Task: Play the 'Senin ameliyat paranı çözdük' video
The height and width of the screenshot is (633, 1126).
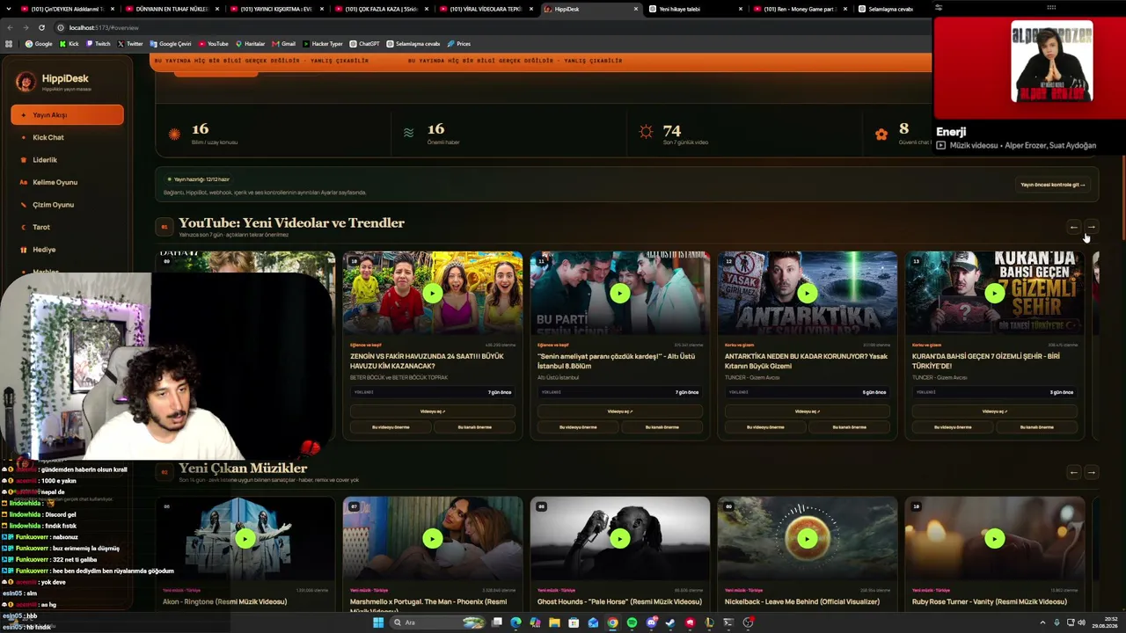Action: pyautogui.click(x=619, y=294)
